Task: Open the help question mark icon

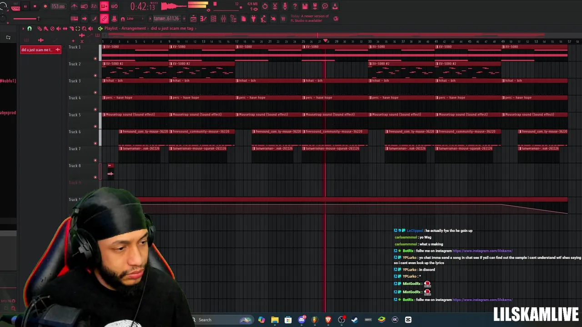Action: [295, 6]
